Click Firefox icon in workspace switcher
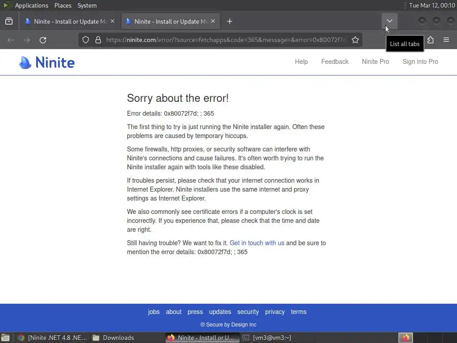Screen dimensions: 457x343 coord(406,338)
